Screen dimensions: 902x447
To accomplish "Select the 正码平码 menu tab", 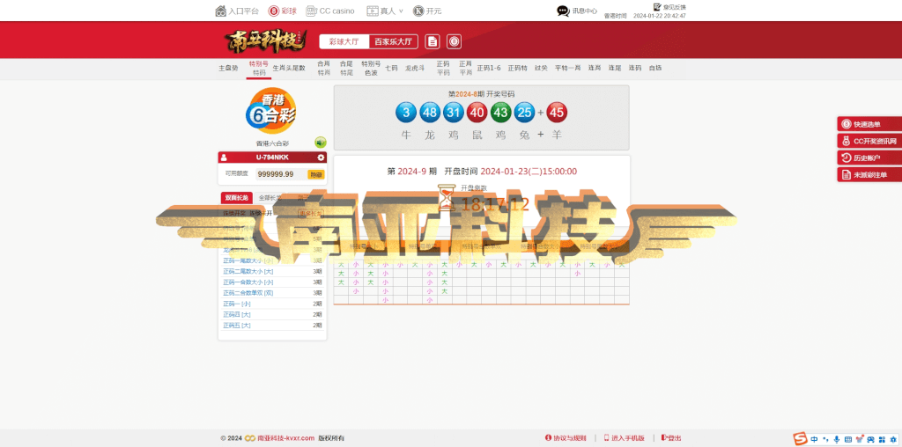I will click(x=443, y=68).
